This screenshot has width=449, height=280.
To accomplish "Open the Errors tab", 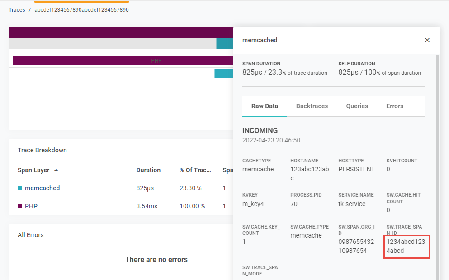I will click(394, 106).
